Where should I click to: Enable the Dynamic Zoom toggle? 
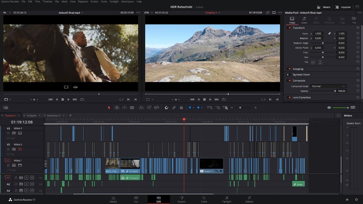pos(289,74)
